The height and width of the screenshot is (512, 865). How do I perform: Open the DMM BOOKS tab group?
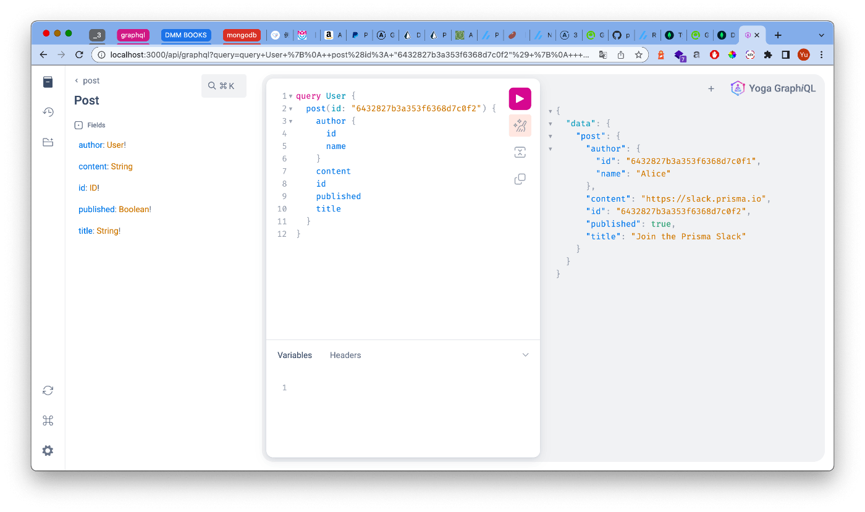click(x=186, y=35)
